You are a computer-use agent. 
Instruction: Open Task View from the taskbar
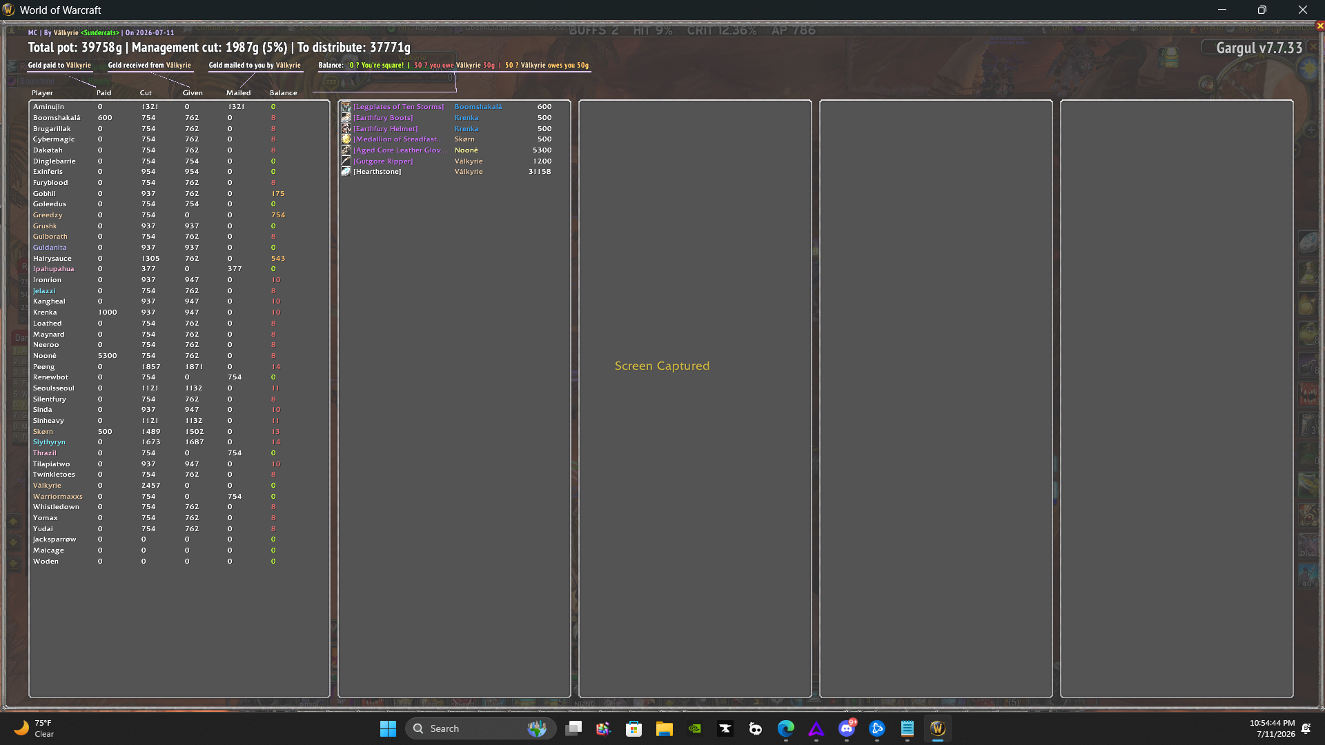click(573, 728)
